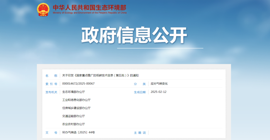Viewport: 270px width, 140px height.
Task: Click the 政府信息公开 banner heading
Action: (134, 35)
